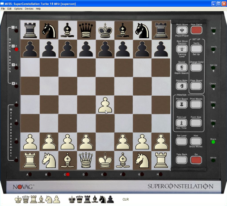Click the Multi Move king button
Screen dimensions: 227x206
pyautogui.click(x=182, y=30)
